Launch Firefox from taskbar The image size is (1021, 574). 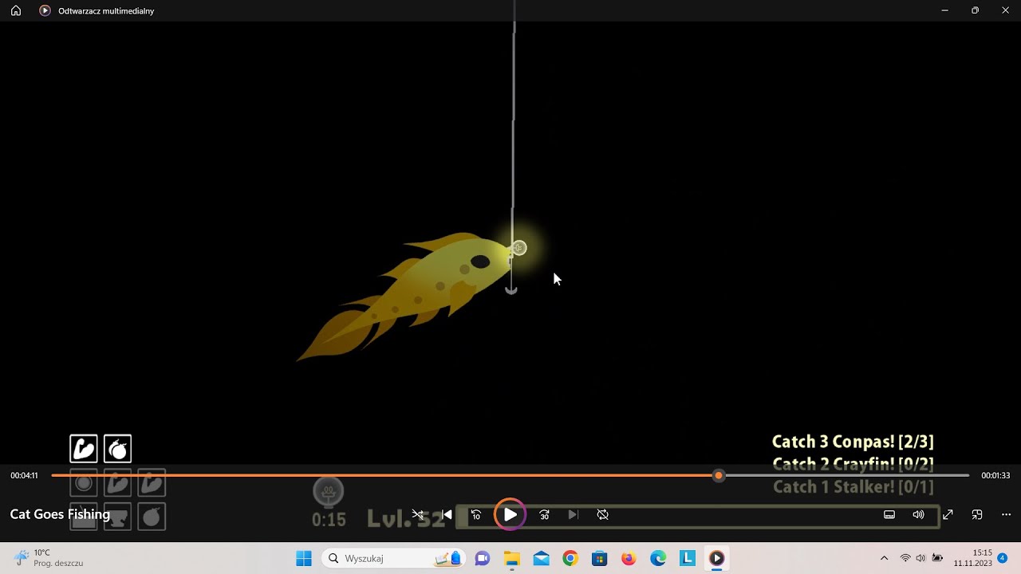pyautogui.click(x=629, y=558)
